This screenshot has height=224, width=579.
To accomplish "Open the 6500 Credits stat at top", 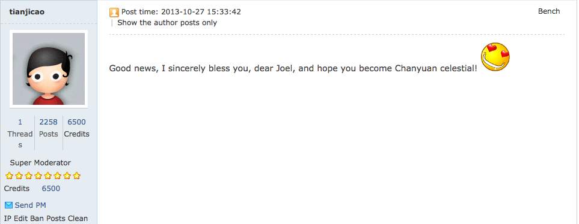I will [x=76, y=128].
